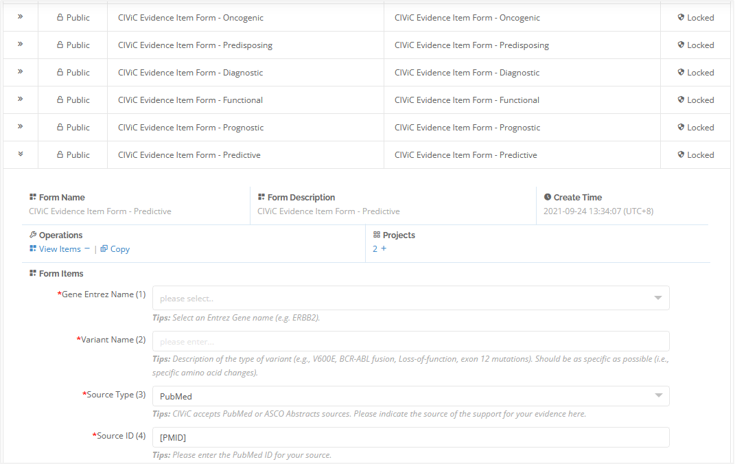The width and height of the screenshot is (735, 464).
Task: Click the Functional form description cell
Action: tap(522, 100)
